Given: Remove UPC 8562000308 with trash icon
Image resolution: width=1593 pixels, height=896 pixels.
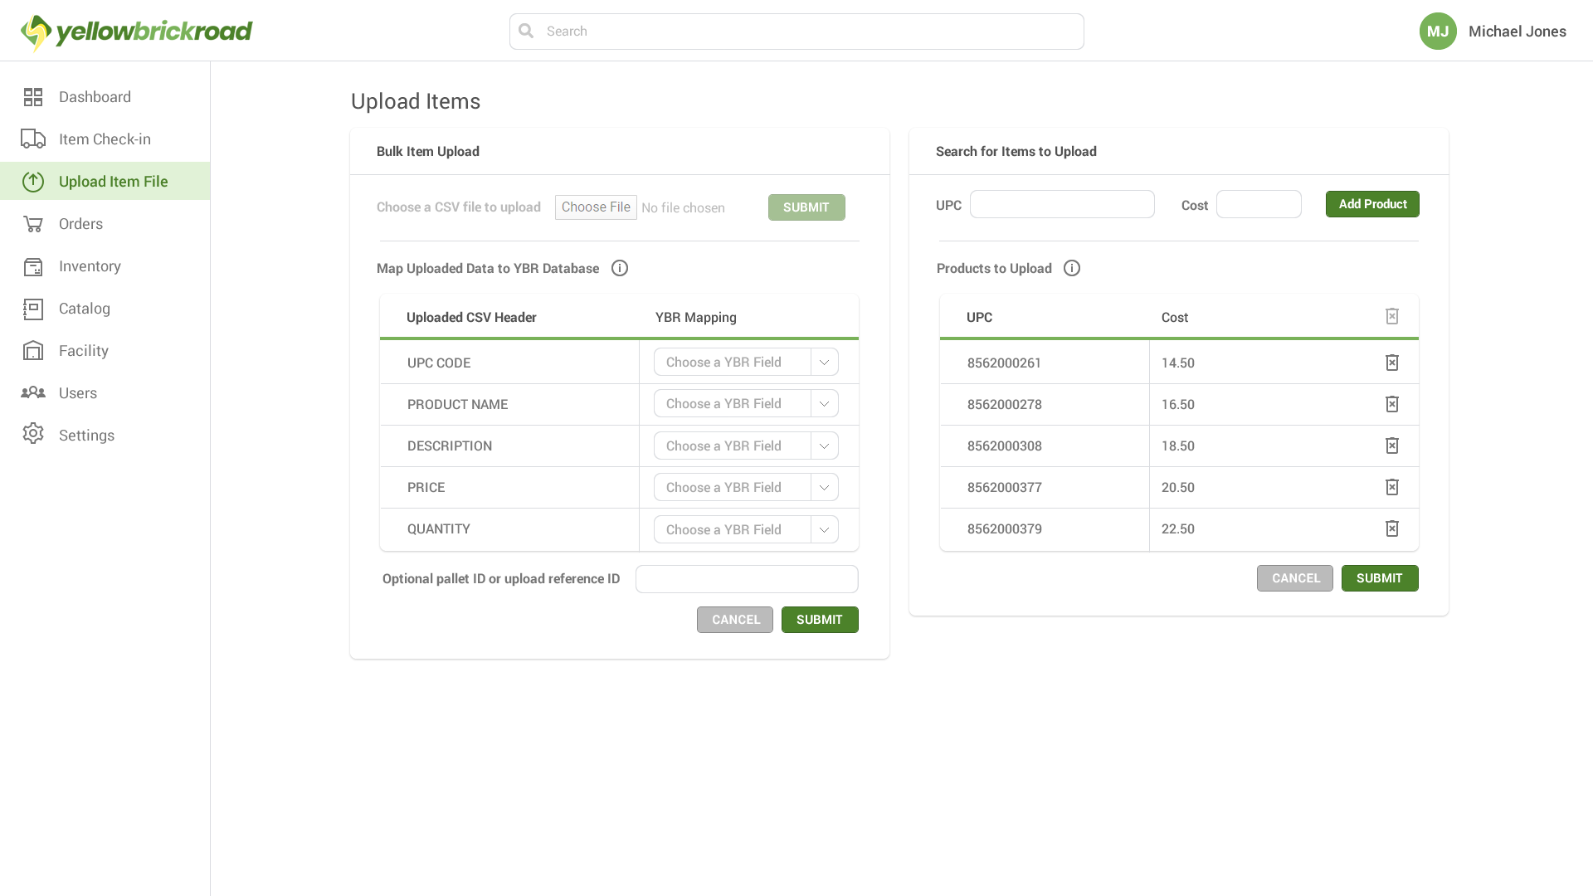Looking at the screenshot, I should tap(1391, 446).
